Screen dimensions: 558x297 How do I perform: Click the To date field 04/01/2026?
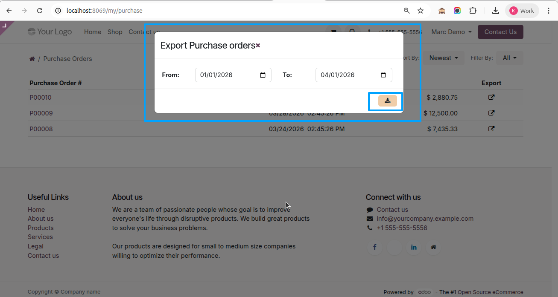tap(354, 75)
